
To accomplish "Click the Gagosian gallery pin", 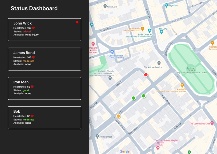I will pyautogui.click(x=166, y=5).
